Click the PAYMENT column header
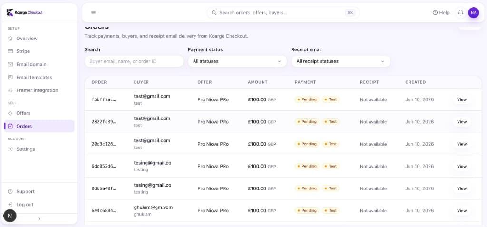 (305, 82)
